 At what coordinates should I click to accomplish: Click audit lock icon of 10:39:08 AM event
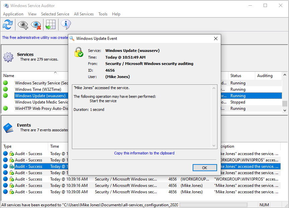12,192
